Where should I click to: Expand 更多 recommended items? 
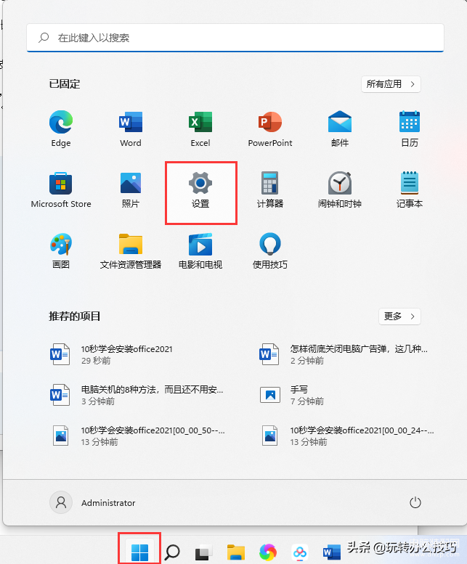399,316
